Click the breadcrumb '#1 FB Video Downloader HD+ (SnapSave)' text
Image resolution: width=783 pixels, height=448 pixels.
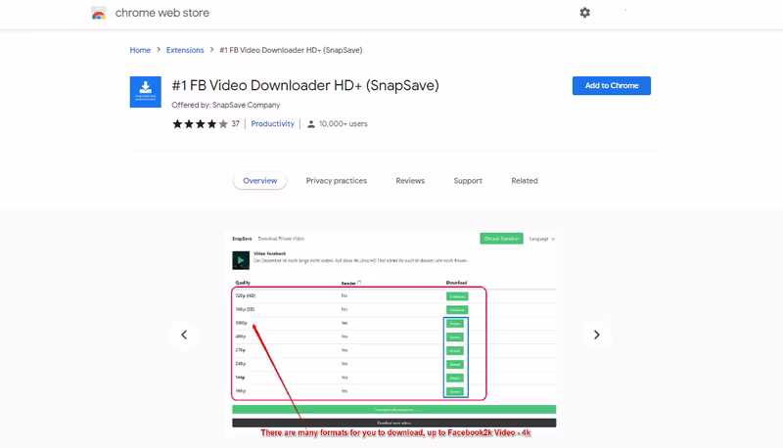pos(291,50)
